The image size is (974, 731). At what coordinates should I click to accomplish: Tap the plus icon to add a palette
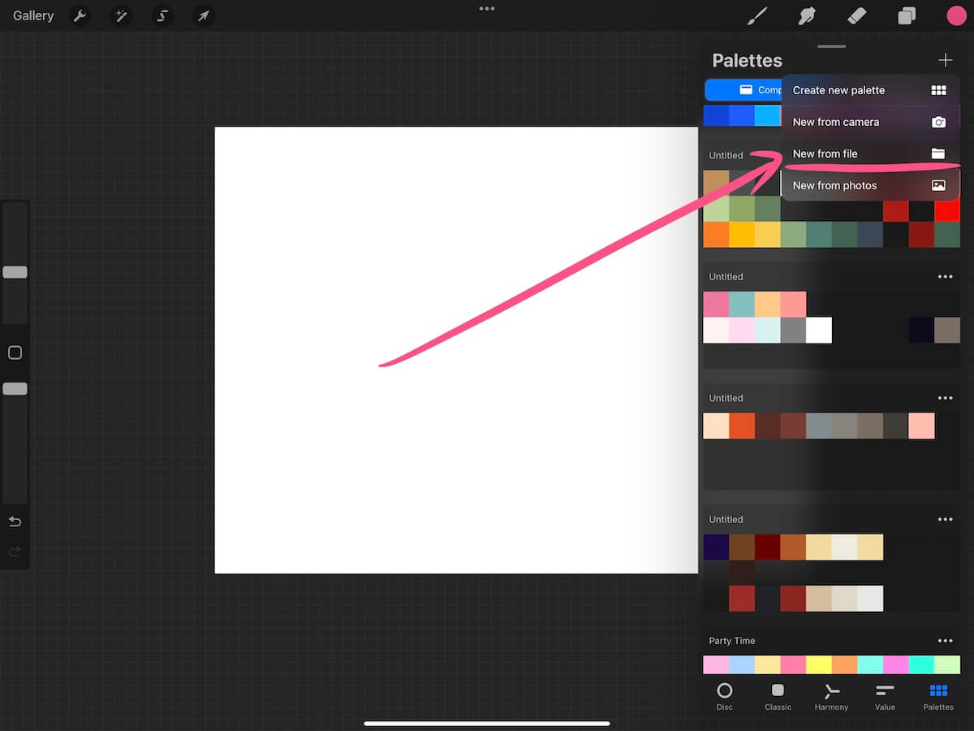945,59
